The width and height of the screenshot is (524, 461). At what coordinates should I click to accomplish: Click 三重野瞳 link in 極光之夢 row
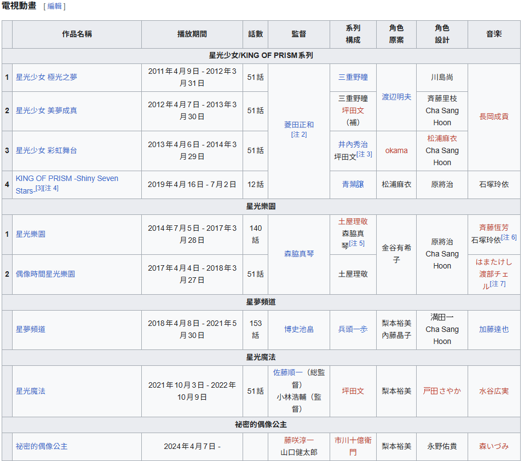(353, 77)
